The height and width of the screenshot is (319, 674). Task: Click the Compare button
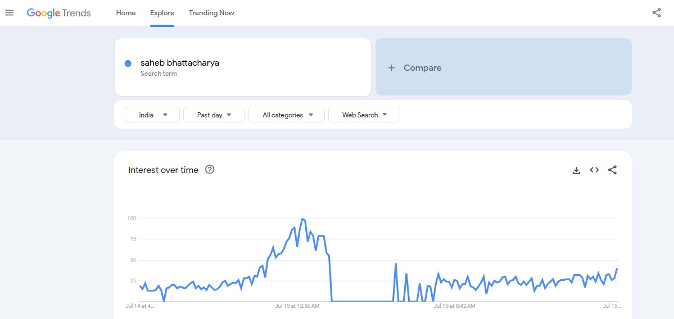(x=503, y=67)
